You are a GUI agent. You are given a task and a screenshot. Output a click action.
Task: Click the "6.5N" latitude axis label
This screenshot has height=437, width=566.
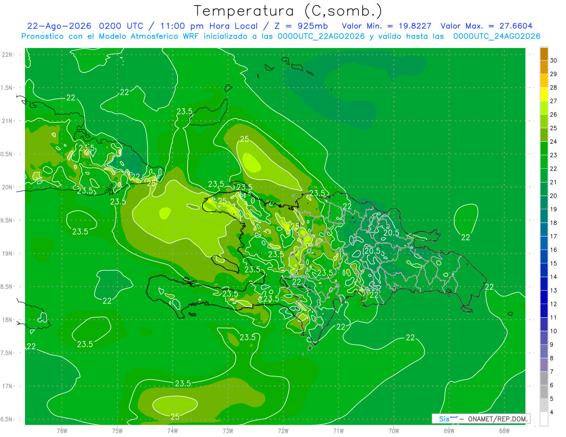[x=7, y=419]
